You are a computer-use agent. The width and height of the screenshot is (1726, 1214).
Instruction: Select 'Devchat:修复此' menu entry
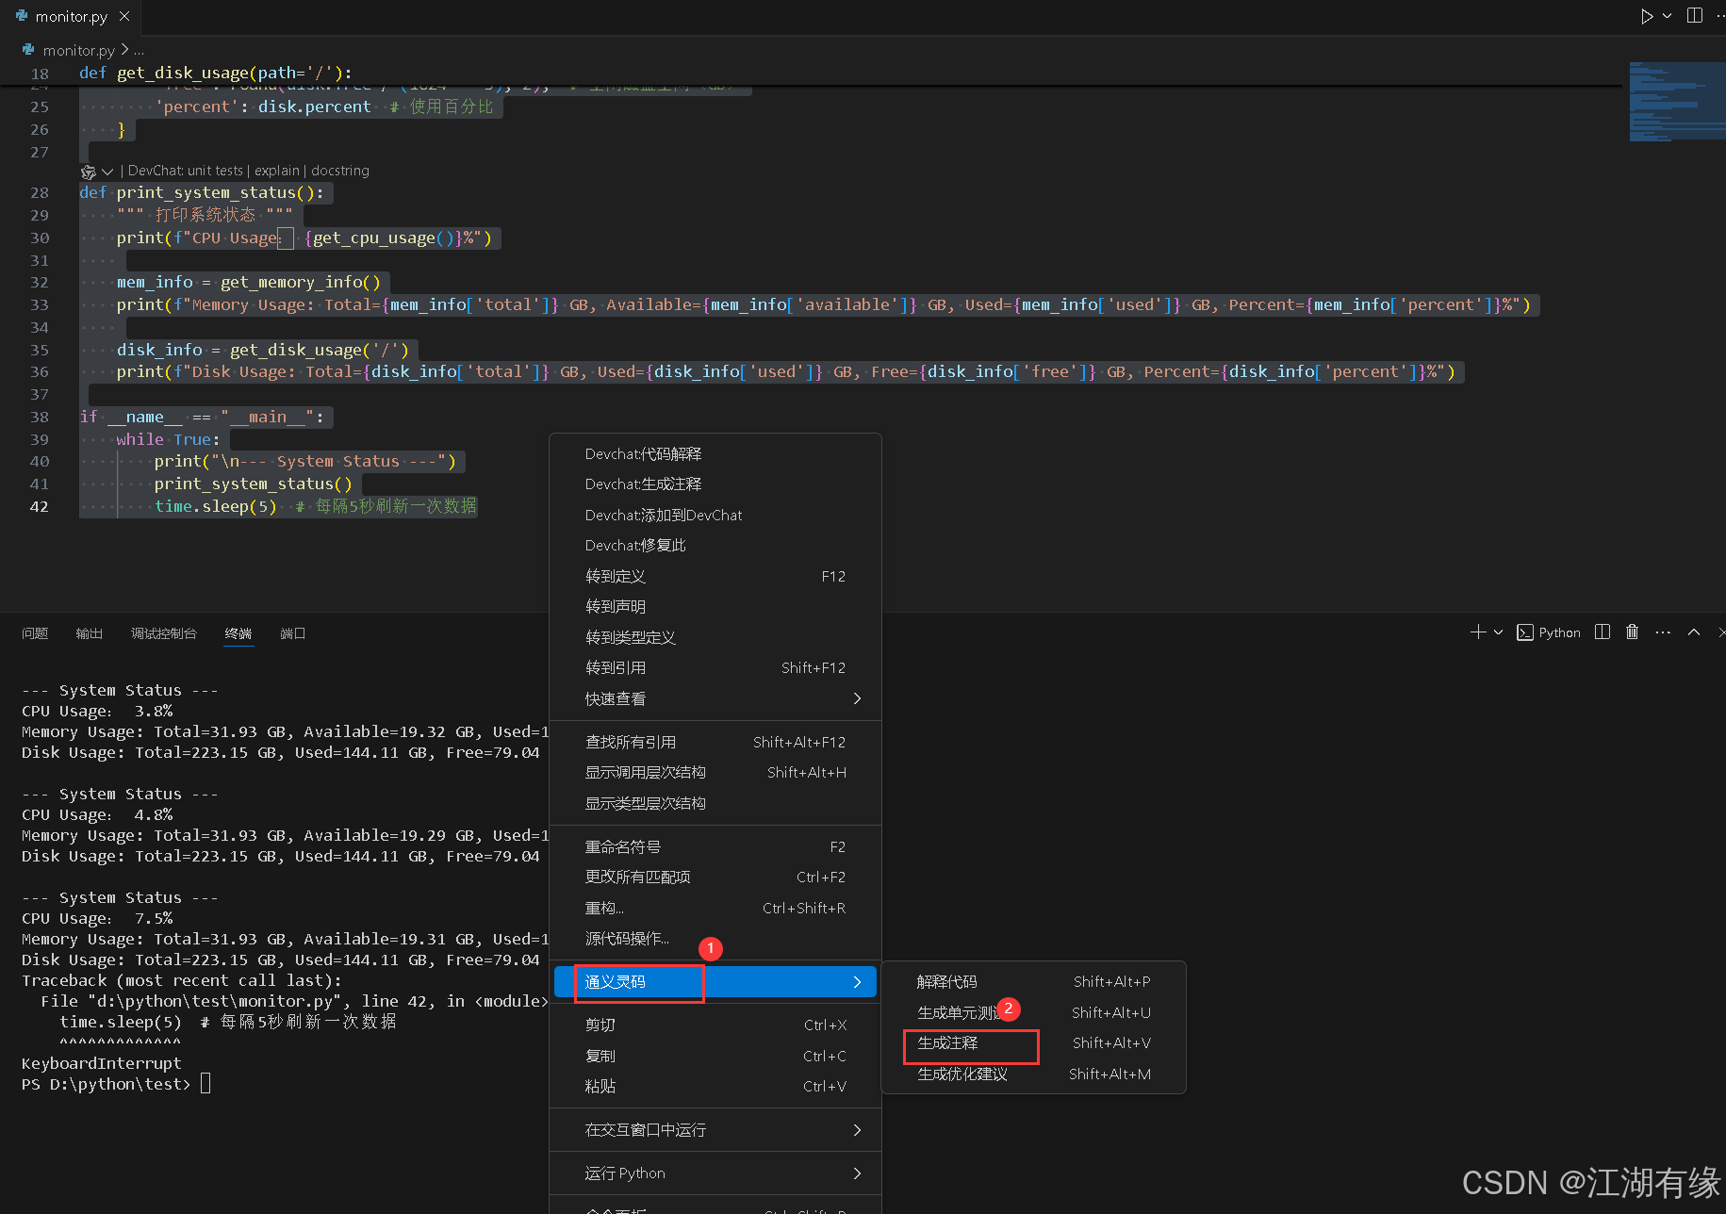(715, 546)
